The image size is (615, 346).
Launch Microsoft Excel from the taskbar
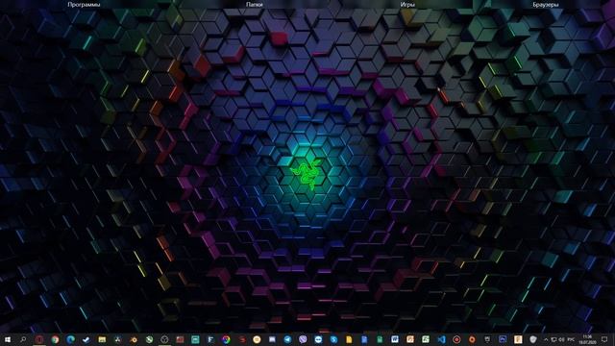[426, 339]
